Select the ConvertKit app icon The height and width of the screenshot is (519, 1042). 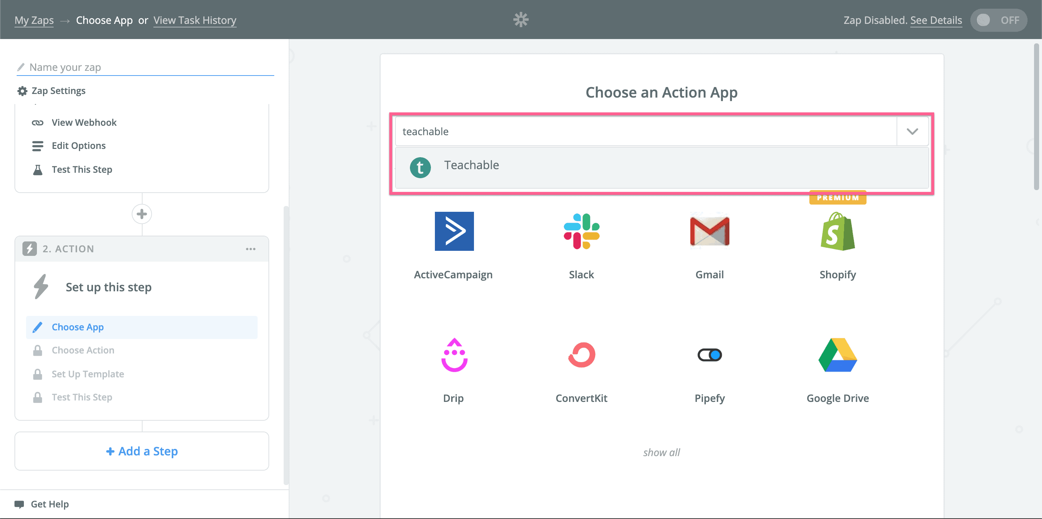point(581,355)
